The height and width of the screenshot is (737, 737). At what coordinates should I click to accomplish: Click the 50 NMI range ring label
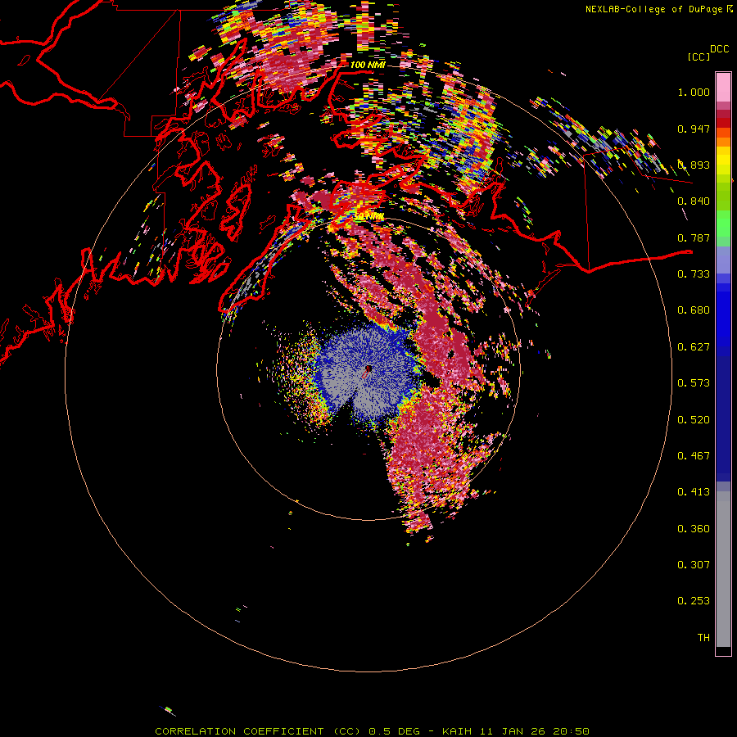369,217
